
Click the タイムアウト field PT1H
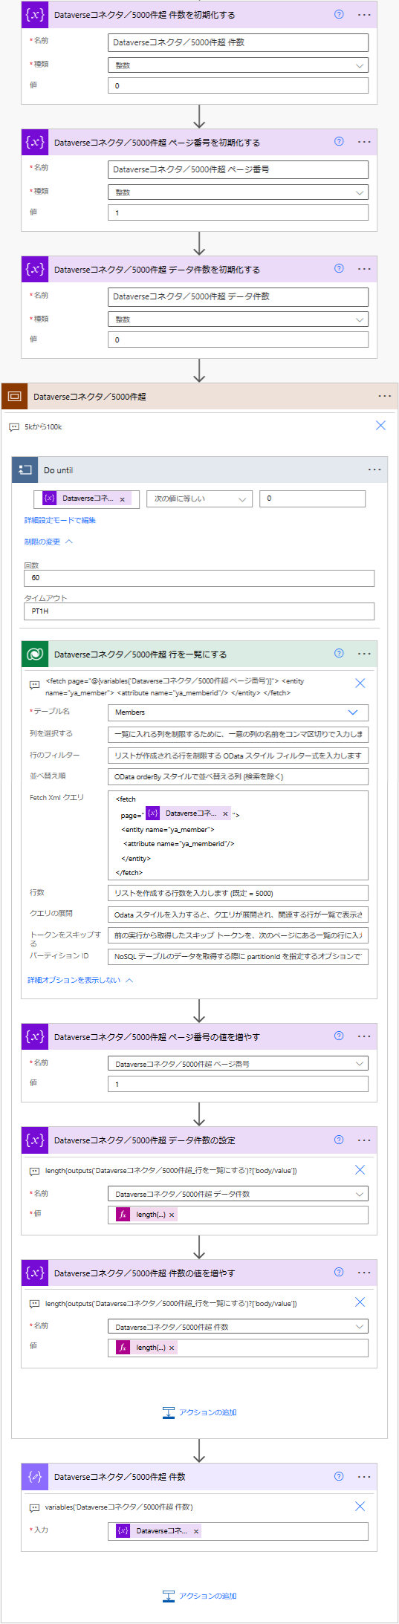click(x=199, y=611)
